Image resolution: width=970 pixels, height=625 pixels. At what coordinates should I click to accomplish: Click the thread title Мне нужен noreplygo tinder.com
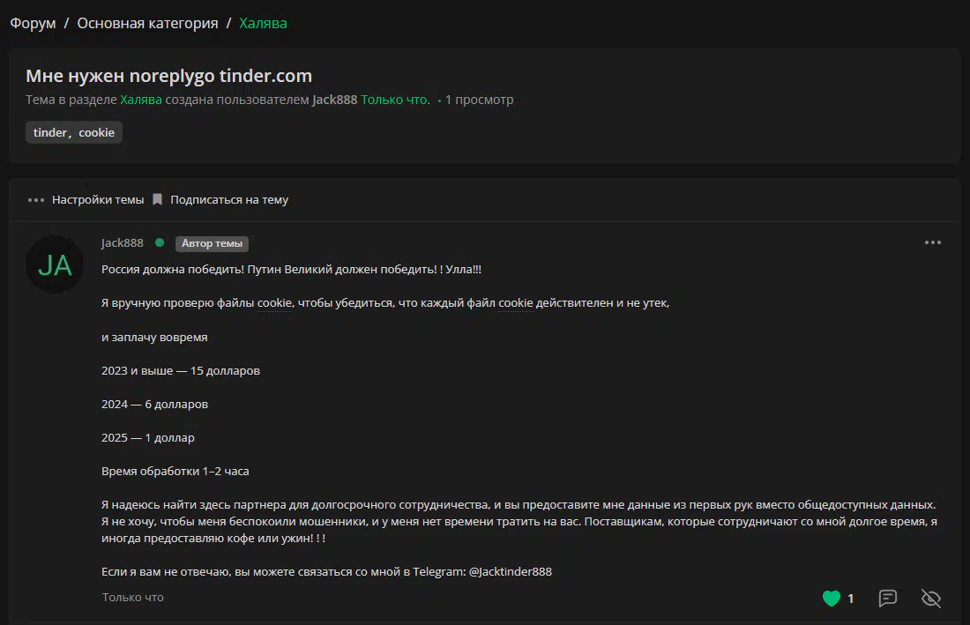click(x=169, y=76)
